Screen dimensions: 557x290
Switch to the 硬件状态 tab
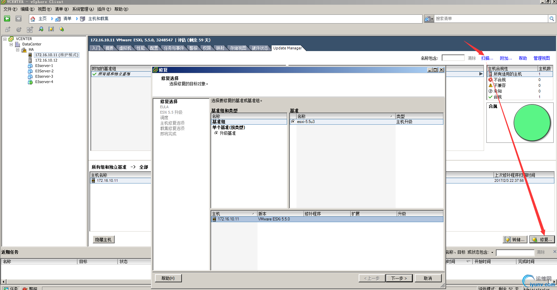coord(260,48)
